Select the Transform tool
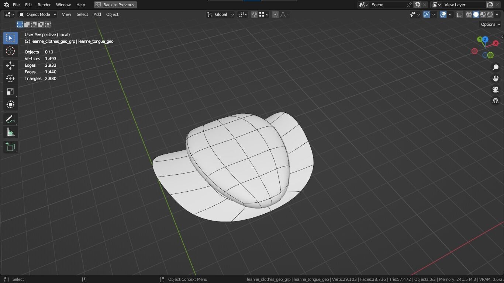The image size is (504, 283). pyautogui.click(x=10, y=104)
